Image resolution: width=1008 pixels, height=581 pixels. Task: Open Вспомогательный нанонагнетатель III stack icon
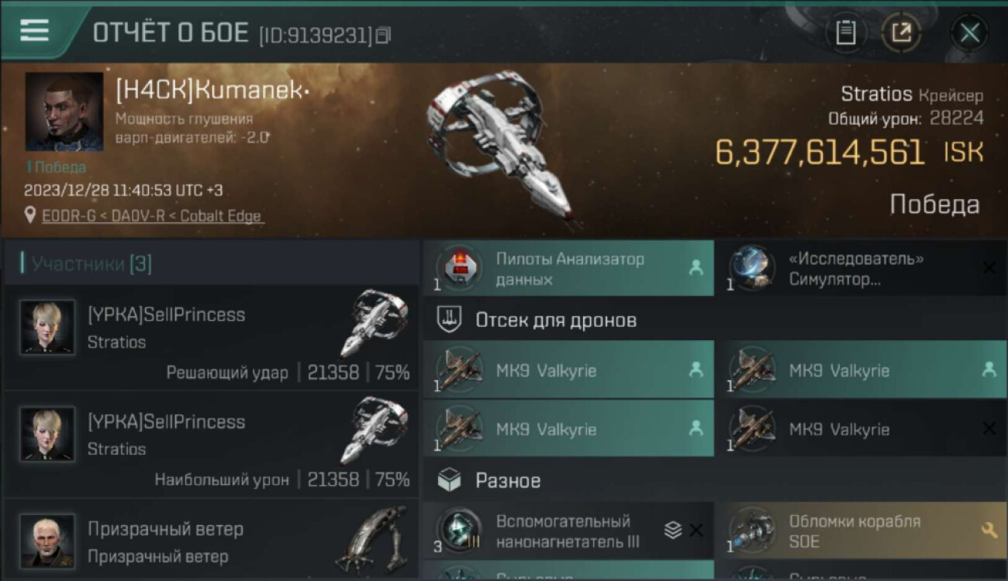pyautogui.click(x=673, y=530)
